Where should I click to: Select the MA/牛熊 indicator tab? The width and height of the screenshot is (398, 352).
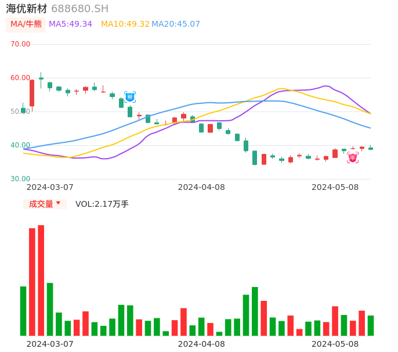point(26,24)
